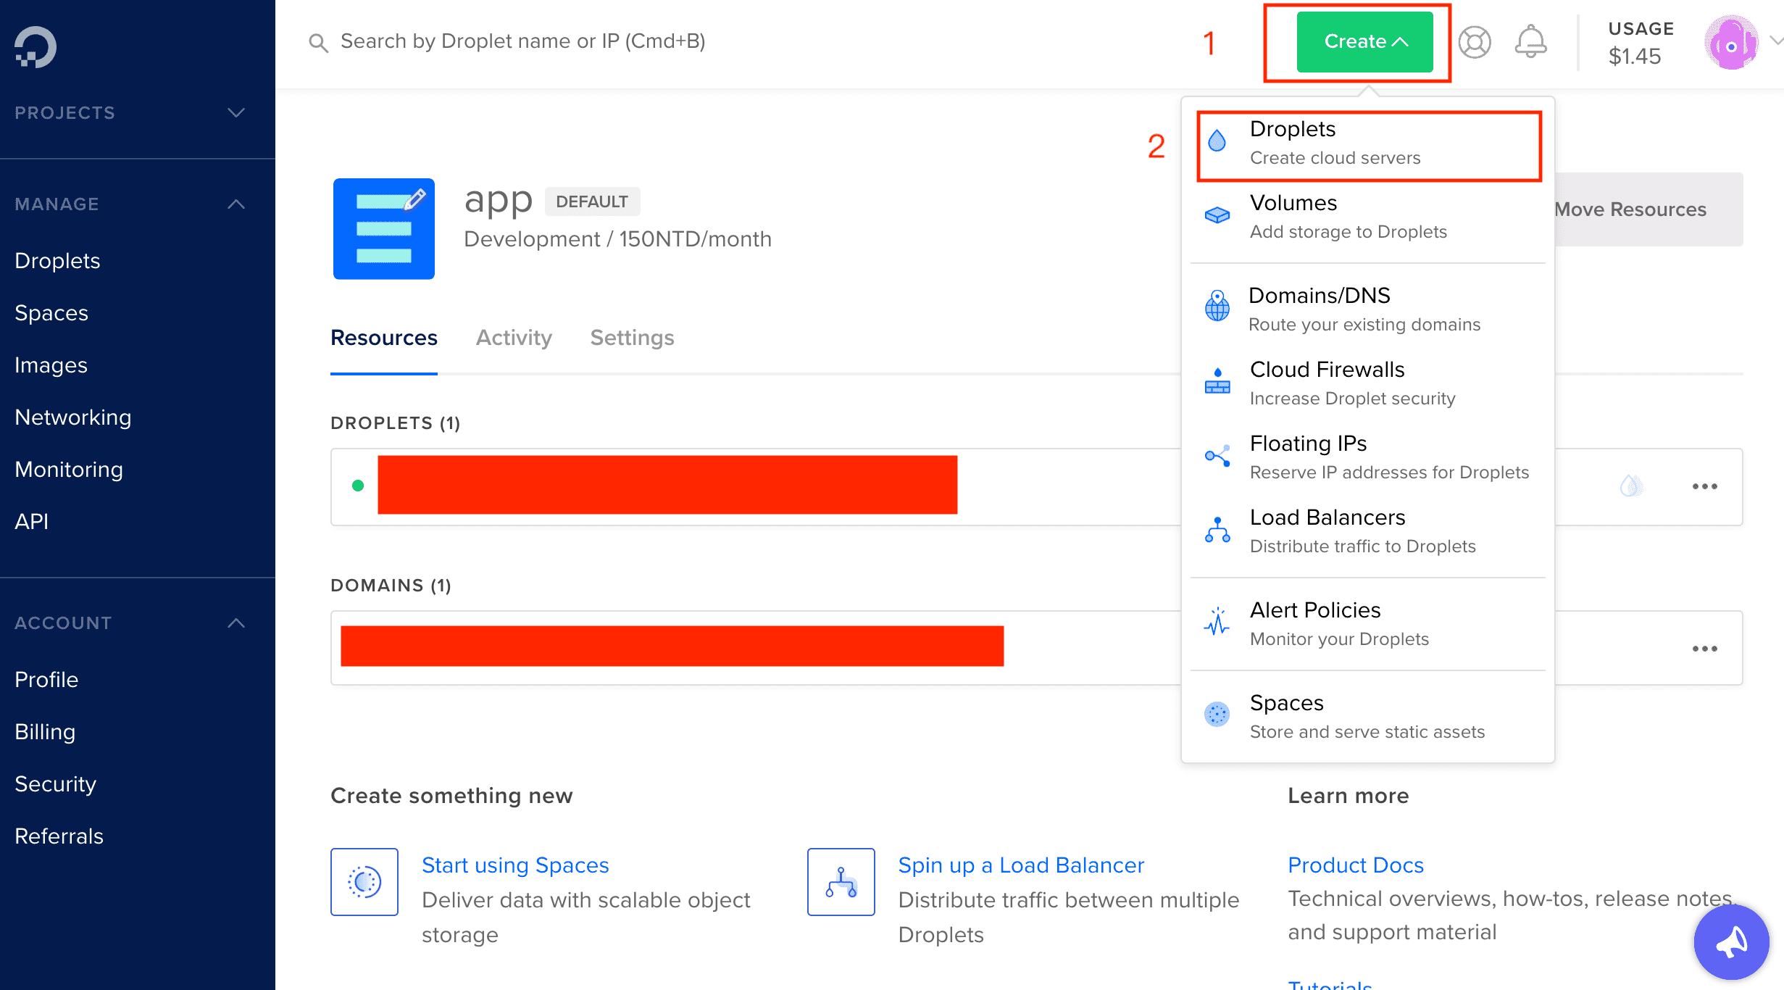Open the Product Docs link

click(x=1356, y=865)
